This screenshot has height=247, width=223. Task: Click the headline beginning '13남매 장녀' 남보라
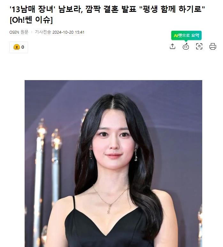click(107, 14)
